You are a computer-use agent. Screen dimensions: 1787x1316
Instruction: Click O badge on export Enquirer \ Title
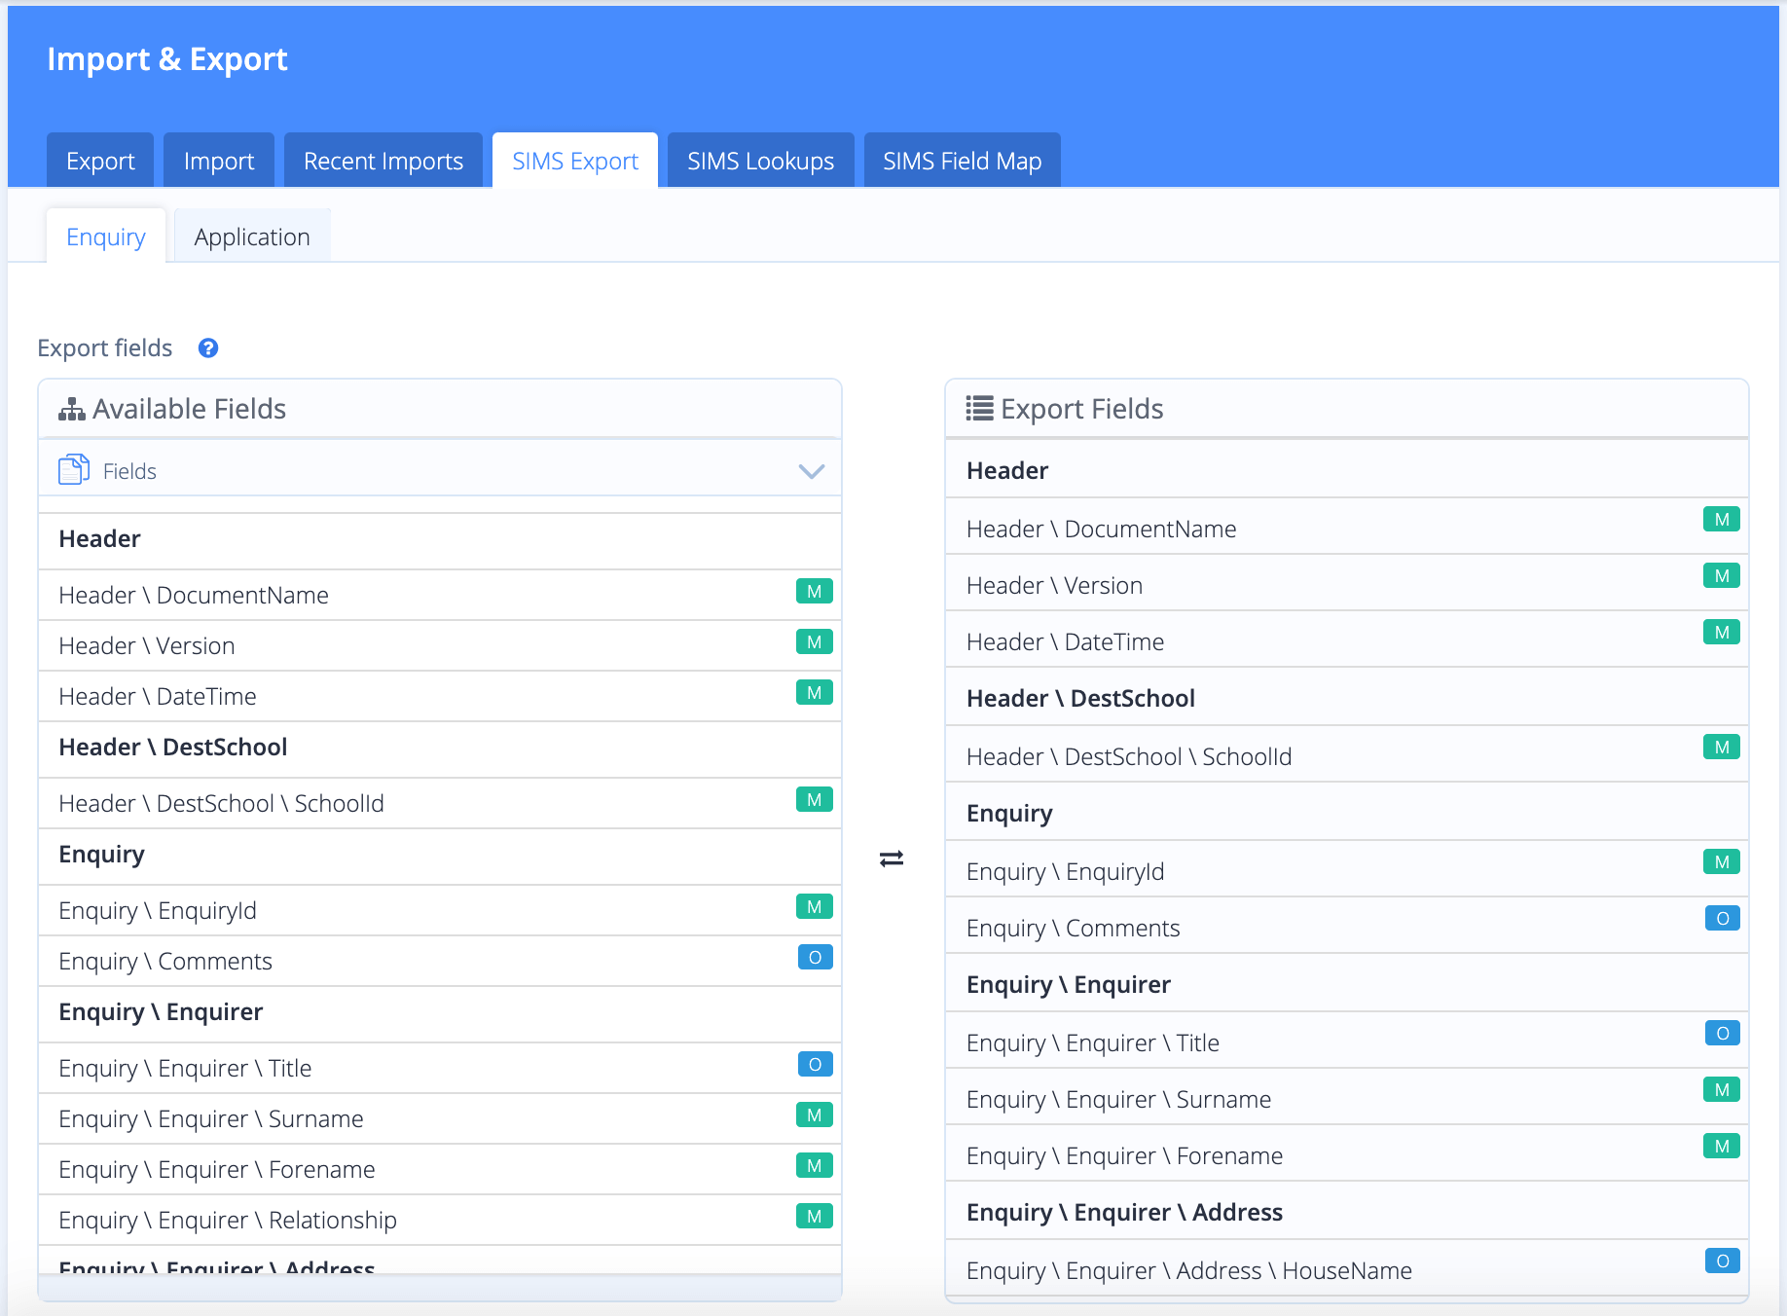pos(1722,1034)
